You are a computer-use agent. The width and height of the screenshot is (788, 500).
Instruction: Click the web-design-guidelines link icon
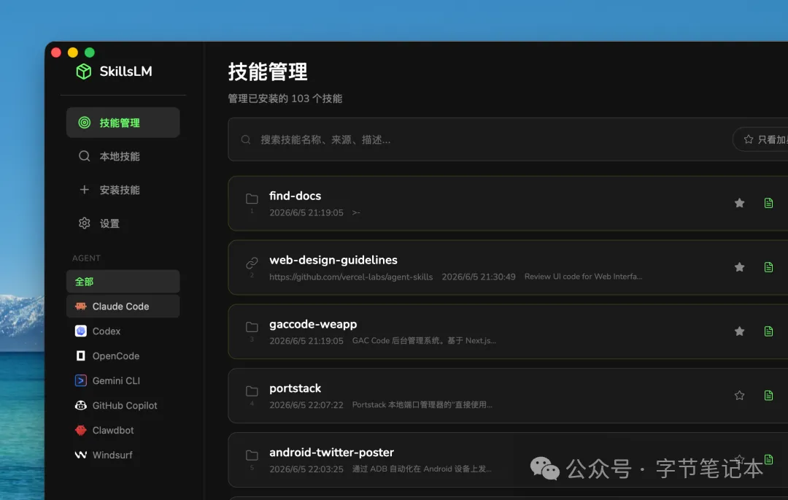[252, 263]
